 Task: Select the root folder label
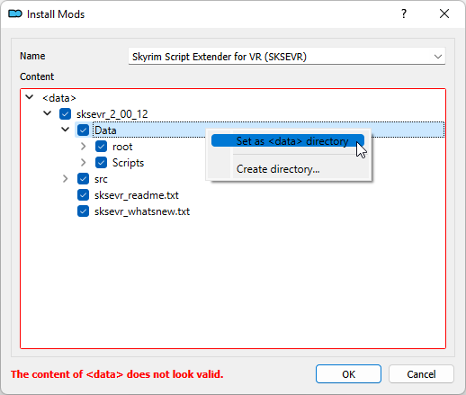click(x=122, y=147)
